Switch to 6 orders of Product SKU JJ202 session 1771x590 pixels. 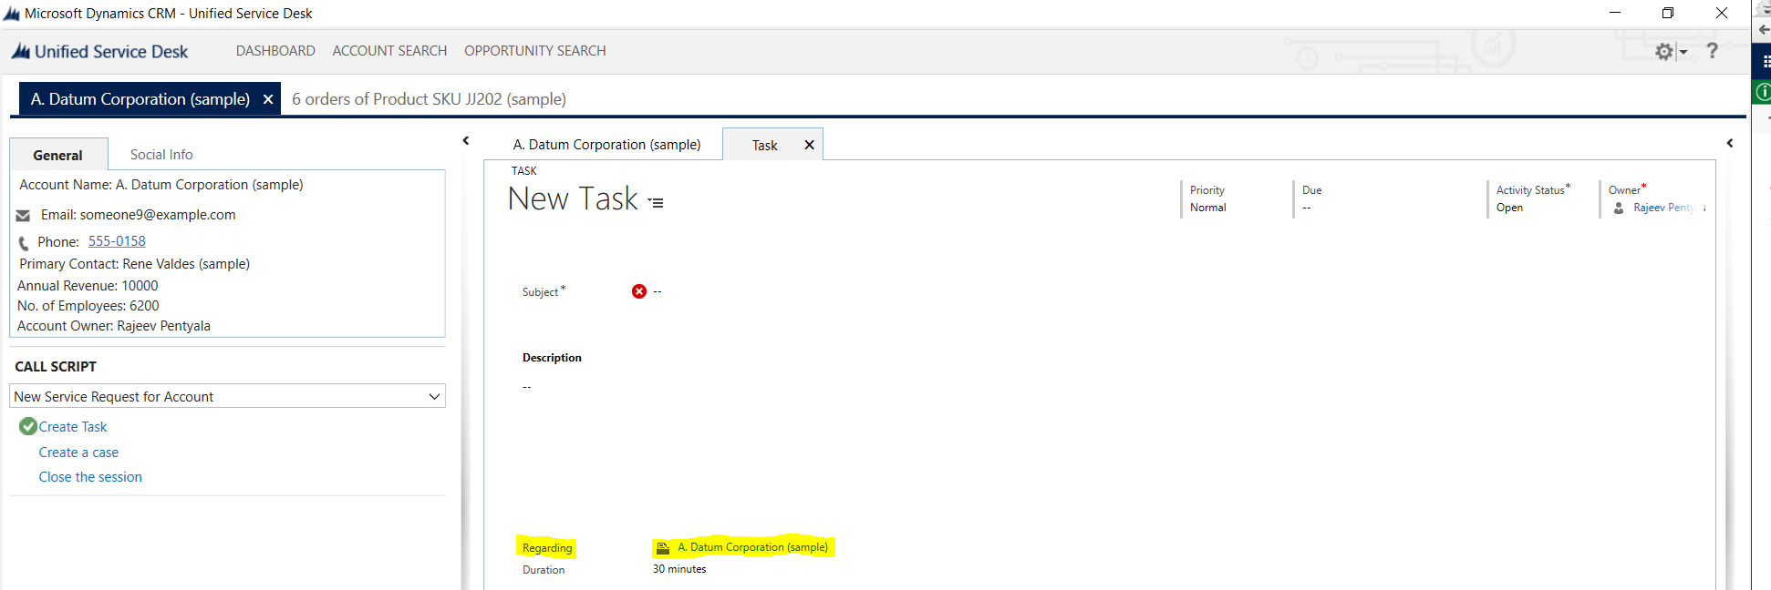[x=429, y=99]
